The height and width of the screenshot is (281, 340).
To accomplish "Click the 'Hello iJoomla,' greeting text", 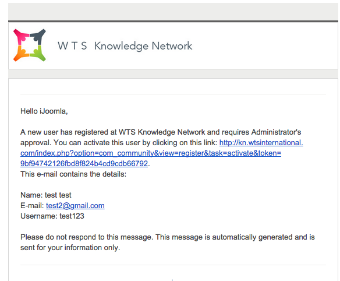I will point(44,111).
